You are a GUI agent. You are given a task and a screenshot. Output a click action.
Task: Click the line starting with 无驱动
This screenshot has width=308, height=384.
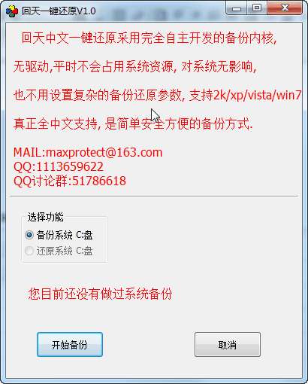(135, 66)
